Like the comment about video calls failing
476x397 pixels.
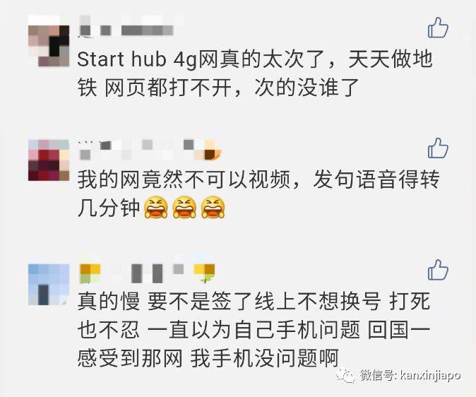point(438,148)
